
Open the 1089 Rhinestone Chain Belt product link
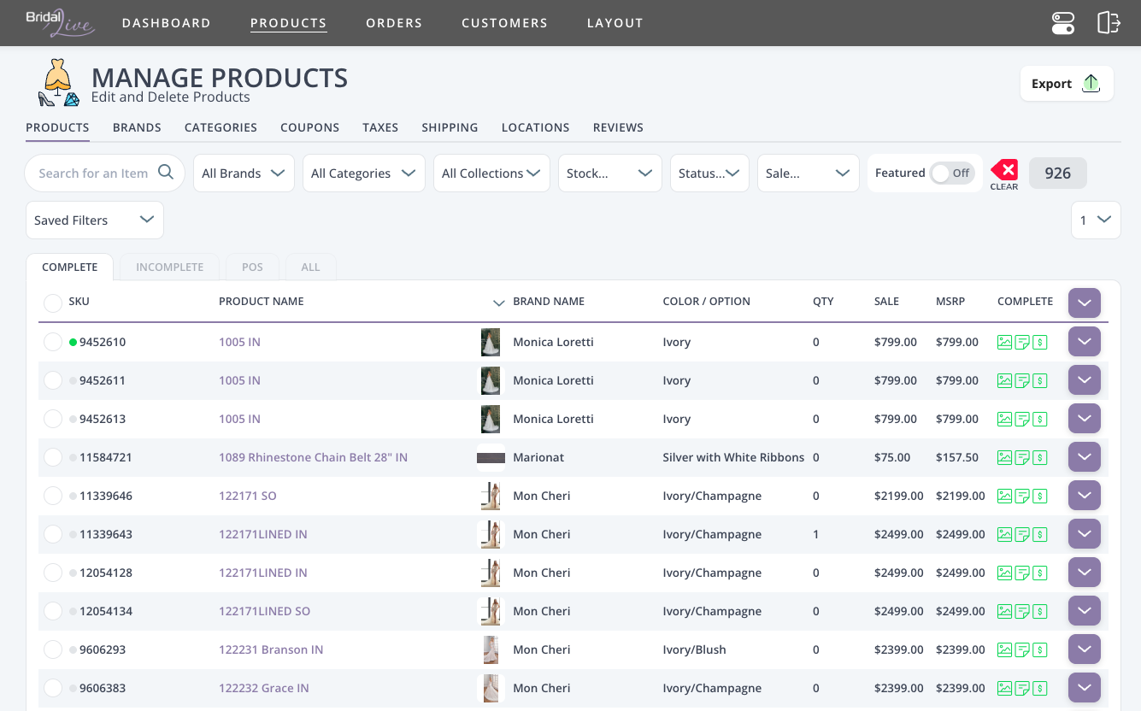(x=313, y=456)
